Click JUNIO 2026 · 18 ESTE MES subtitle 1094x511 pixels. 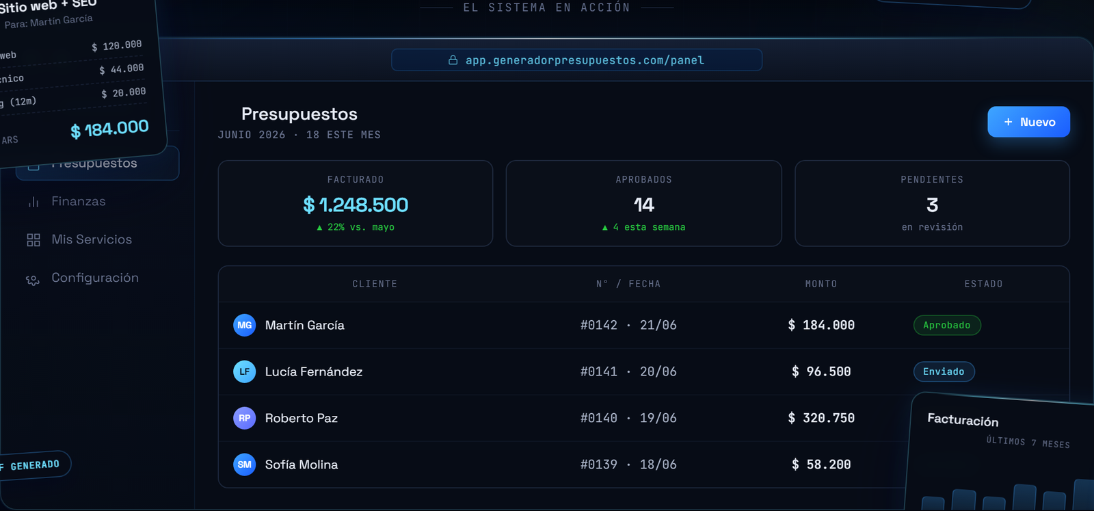pyautogui.click(x=299, y=135)
